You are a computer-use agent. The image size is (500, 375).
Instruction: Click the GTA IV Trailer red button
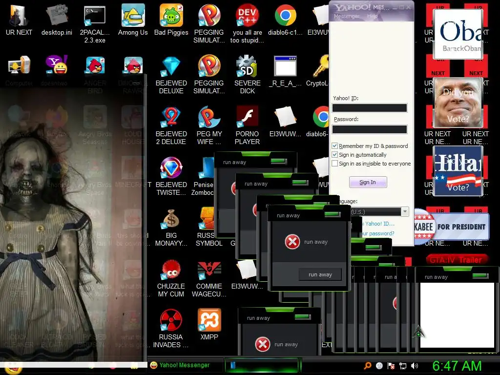(457, 260)
